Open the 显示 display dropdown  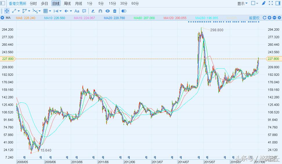(x=242, y=3)
